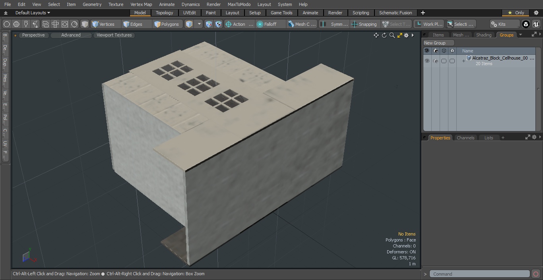Click the circle-in-square toolbar icon

coord(65,24)
